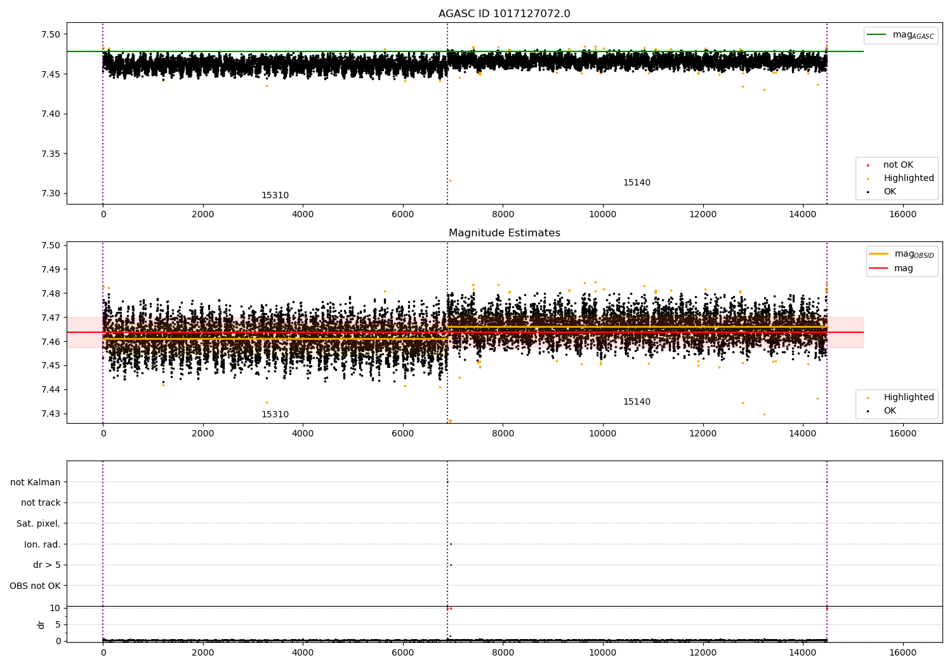Click the 15140 obsid label in top plot

click(x=637, y=183)
